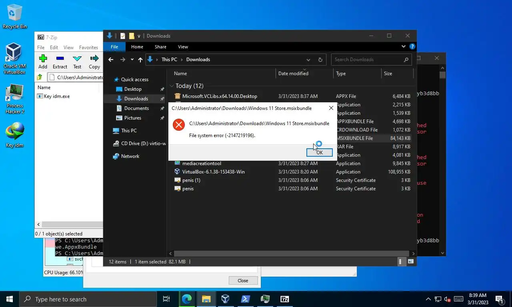Select penis (1) certificate file
Screen dimensions: 512x307
[x=191, y=180]
